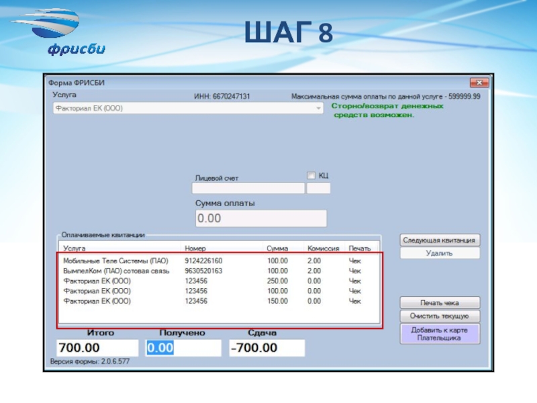Viewport: 537px width, 403px height.
Task: Tick the КЦ checkbox
Action: 311,175
